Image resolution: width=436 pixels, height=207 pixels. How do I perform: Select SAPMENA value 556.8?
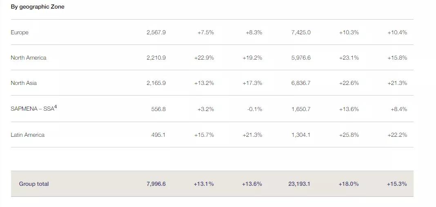(158, 109)
